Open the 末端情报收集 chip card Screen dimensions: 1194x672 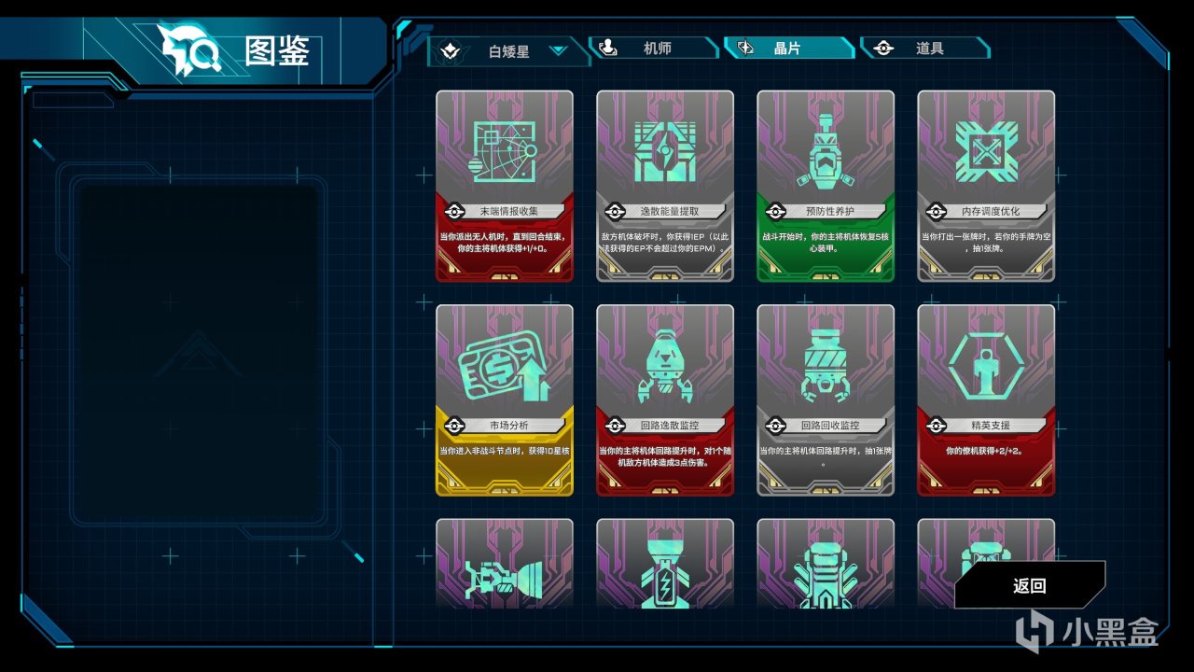[505, 186]
